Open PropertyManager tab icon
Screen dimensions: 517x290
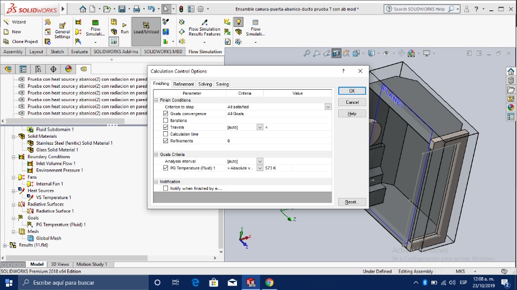point(23,69)
